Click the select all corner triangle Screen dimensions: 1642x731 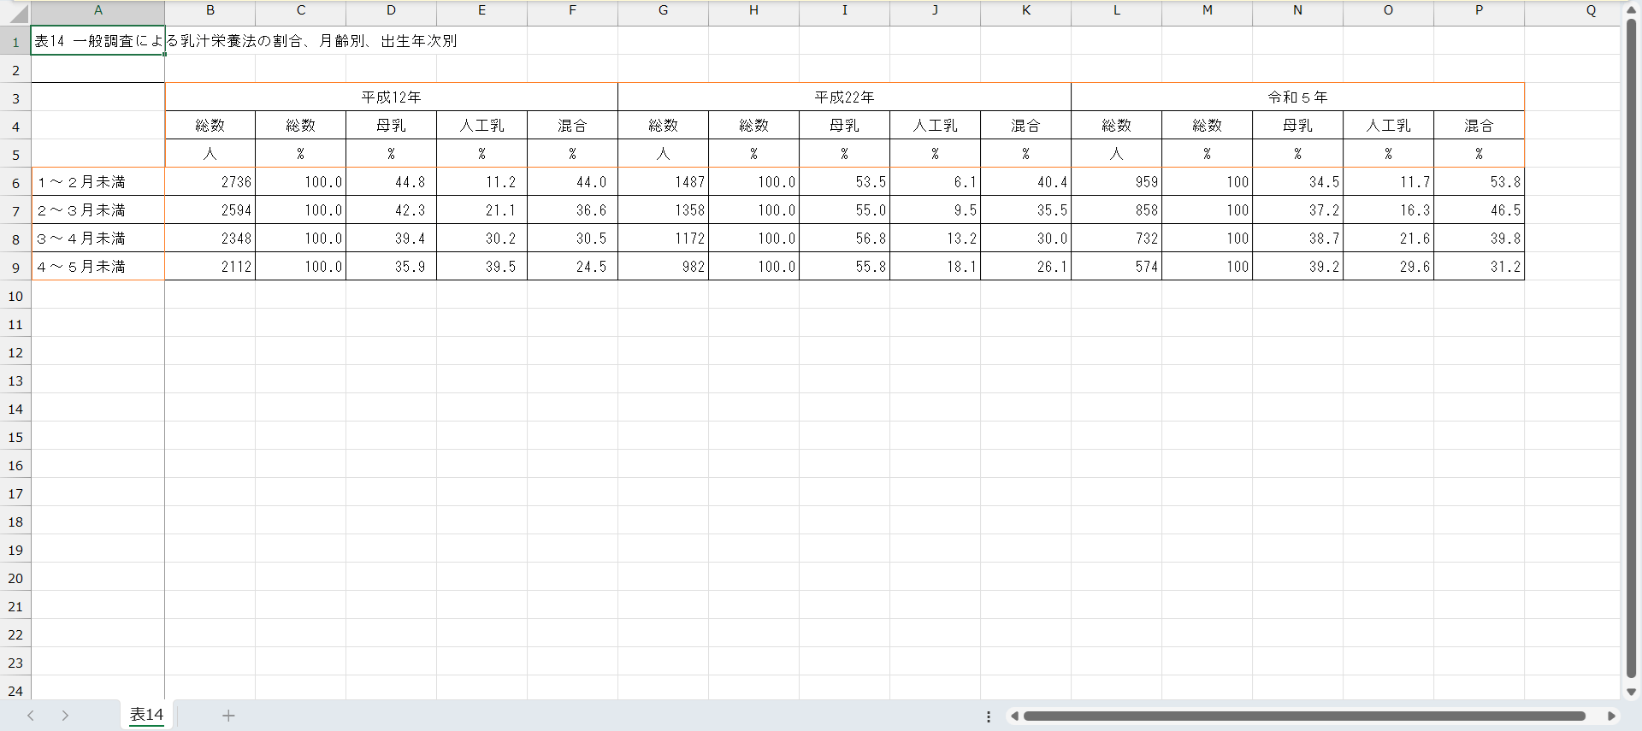pos(18,13)
